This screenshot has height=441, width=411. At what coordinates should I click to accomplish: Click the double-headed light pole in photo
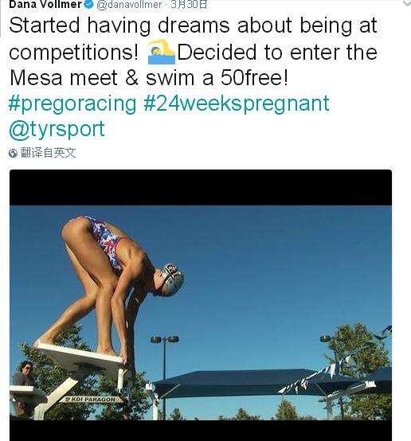tap(164, 374)
